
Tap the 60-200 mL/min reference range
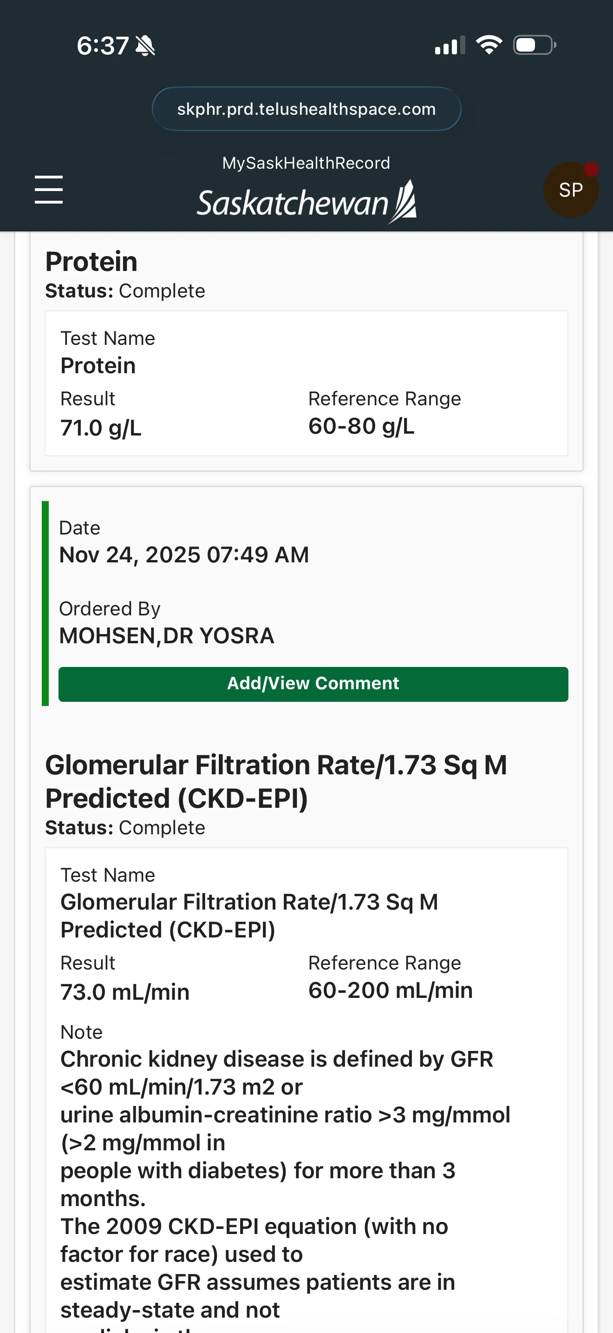tap(390, 990)
